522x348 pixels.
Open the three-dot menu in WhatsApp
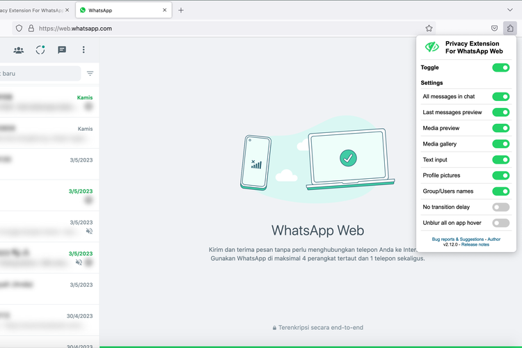click(x=84, y=50)
